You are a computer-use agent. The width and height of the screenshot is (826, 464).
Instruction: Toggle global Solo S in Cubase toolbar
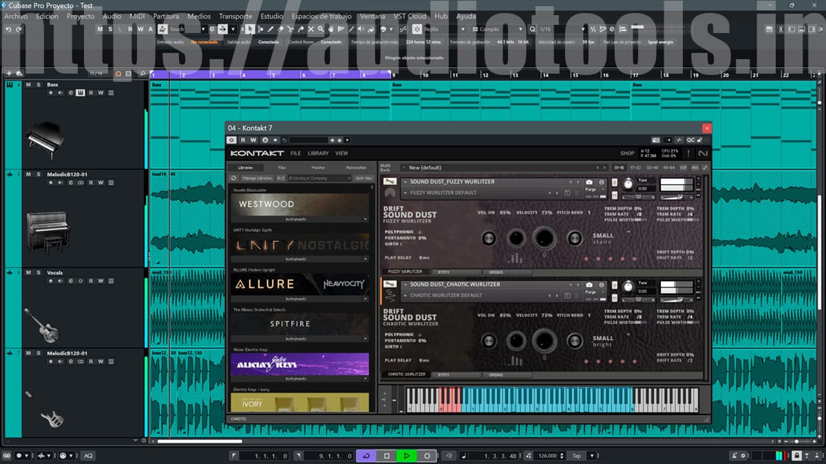click(110, 30)
